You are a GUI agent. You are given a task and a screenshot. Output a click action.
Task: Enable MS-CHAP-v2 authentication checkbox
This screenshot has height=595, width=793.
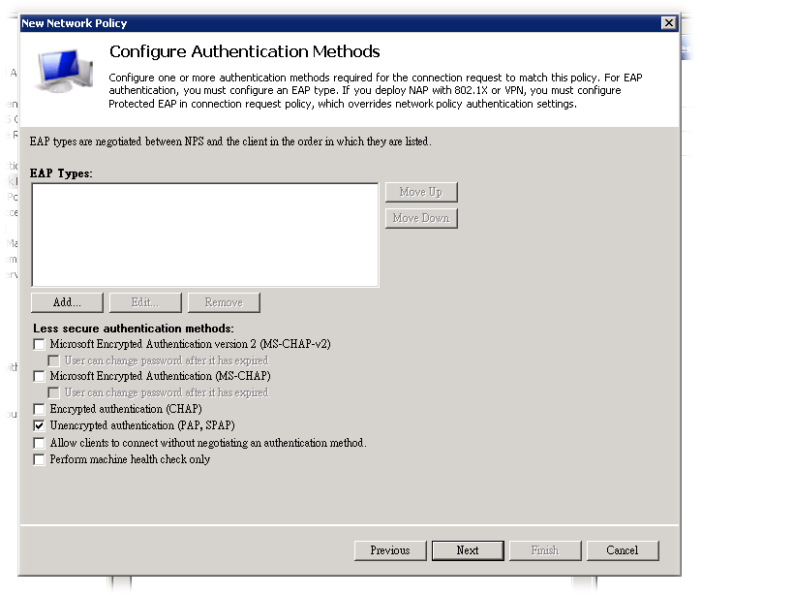40,344
